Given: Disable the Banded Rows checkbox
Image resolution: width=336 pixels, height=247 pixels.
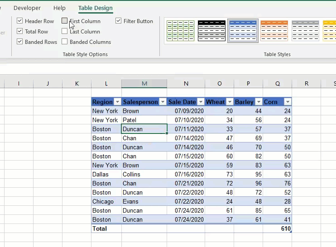Looking at the screenshot, I should click(20, 42).
